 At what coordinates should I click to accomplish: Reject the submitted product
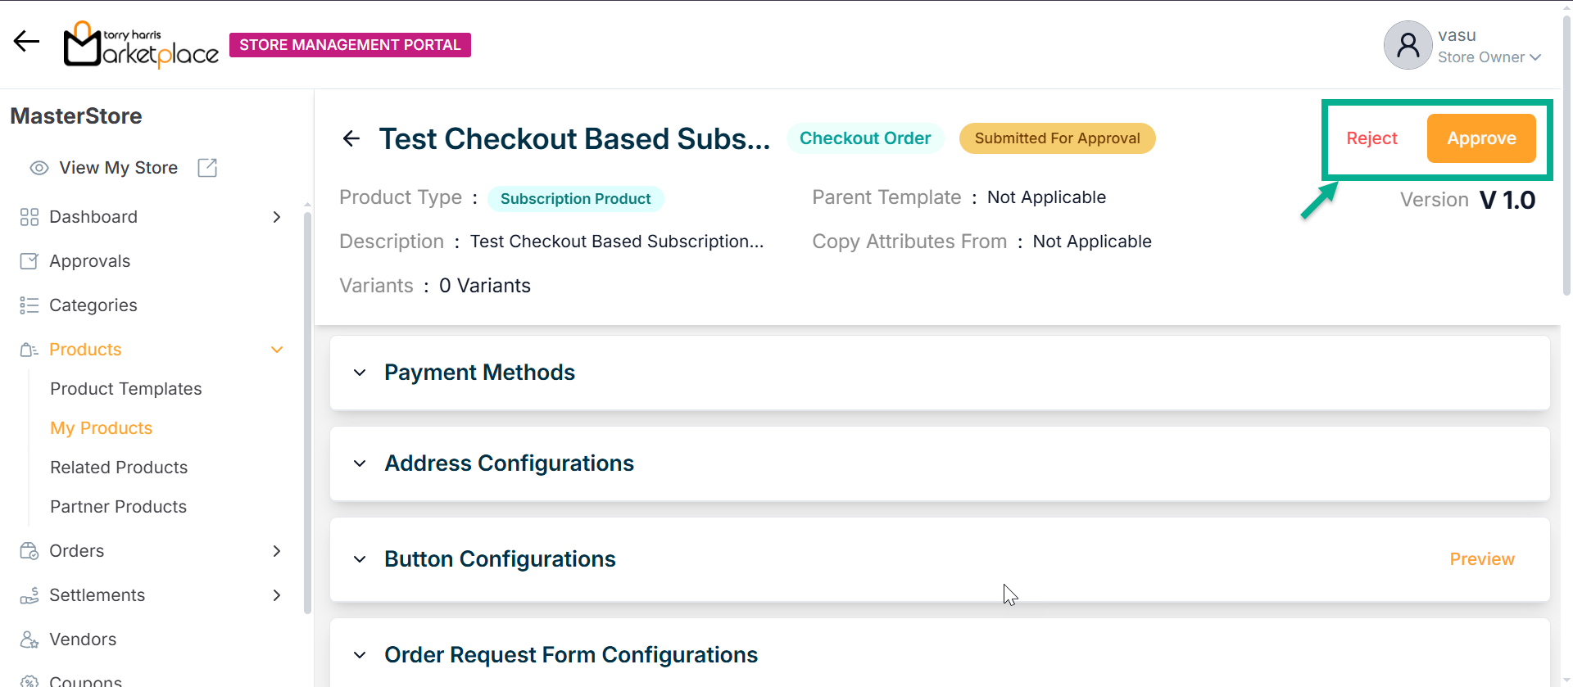pos(1371,138)
